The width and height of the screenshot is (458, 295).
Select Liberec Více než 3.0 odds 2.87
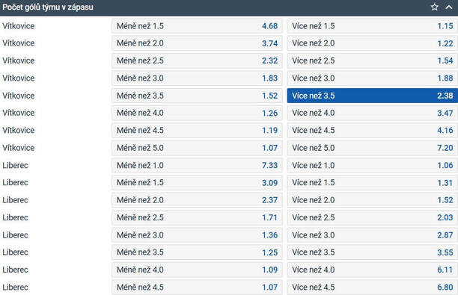(x=373, y=235)
